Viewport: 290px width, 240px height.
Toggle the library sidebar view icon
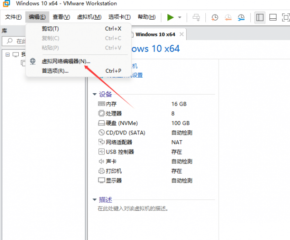[x=260, y=17]
